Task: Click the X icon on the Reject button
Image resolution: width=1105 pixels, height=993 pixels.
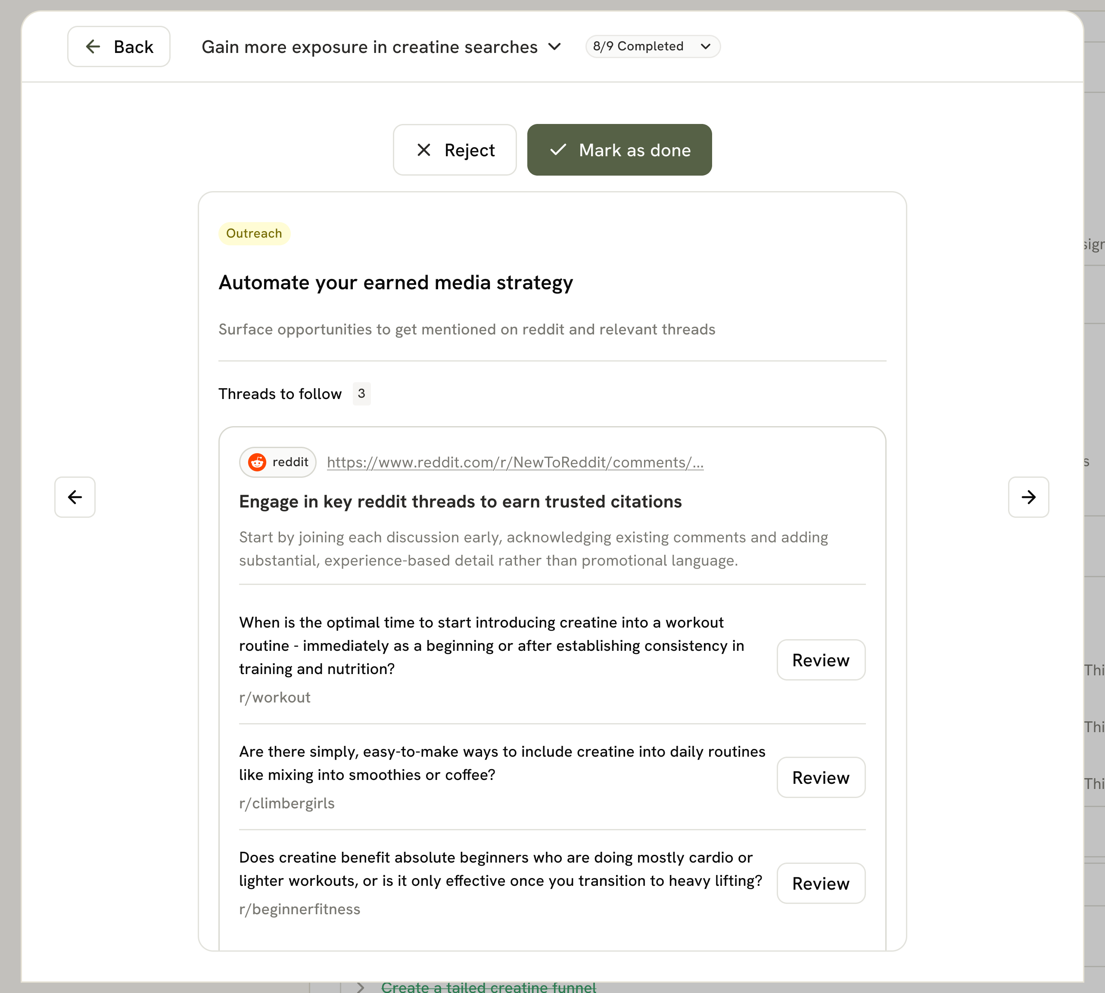Action: point(423,150)
